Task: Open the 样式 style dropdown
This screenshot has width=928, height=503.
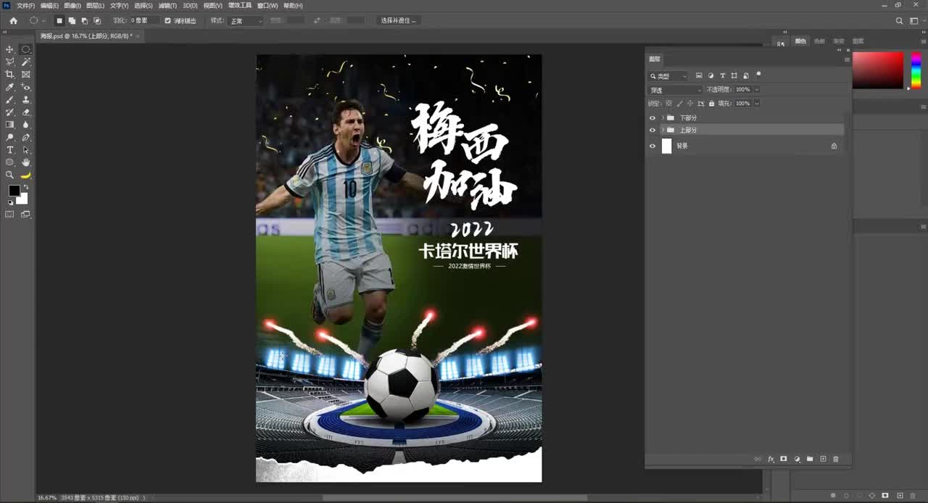Action: click(x=246, y=21)
